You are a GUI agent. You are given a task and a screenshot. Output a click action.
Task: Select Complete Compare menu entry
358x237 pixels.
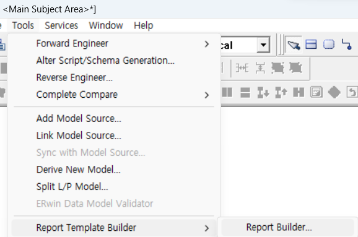[114, 95]
